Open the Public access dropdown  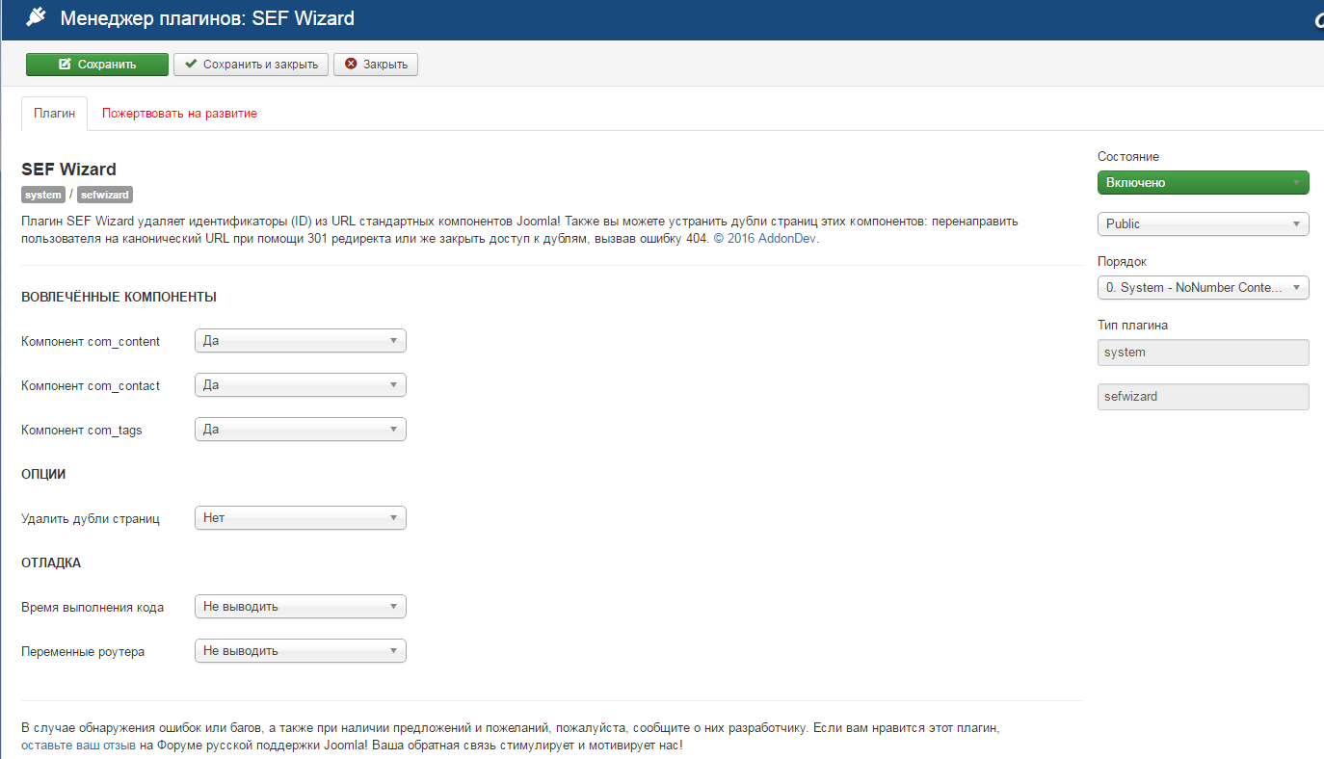1204,223
